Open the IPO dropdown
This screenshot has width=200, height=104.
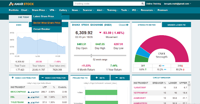click(135, 10)
